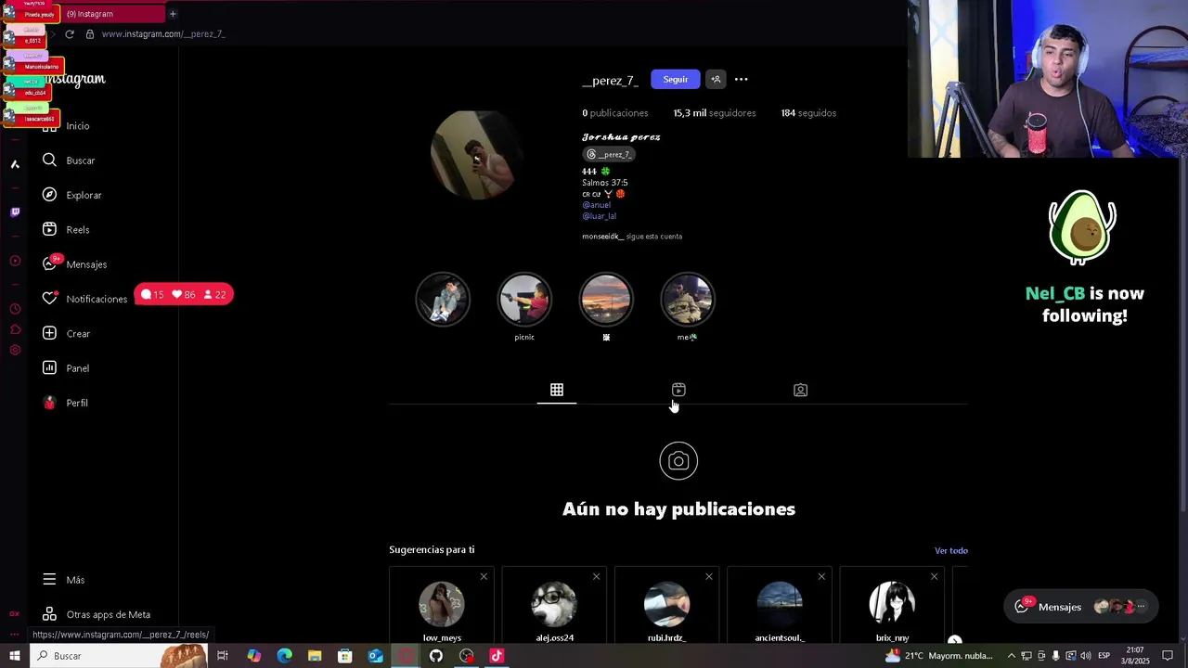
Task: Go to Perfil in the sidebar
Action: pos(65,403)
